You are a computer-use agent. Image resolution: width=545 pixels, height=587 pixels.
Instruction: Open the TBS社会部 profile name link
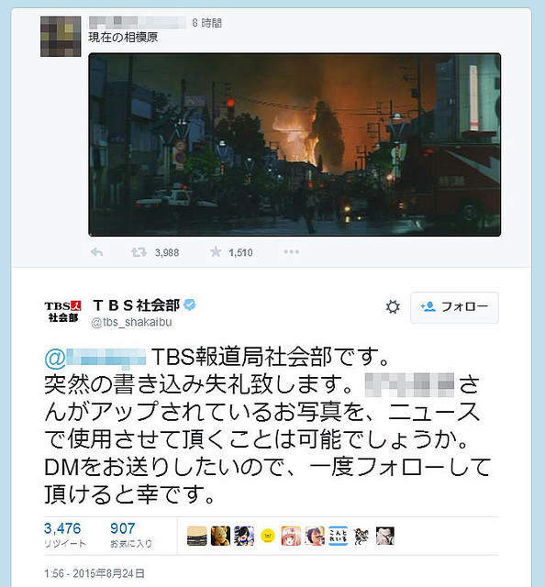click(x=137, y=305)
